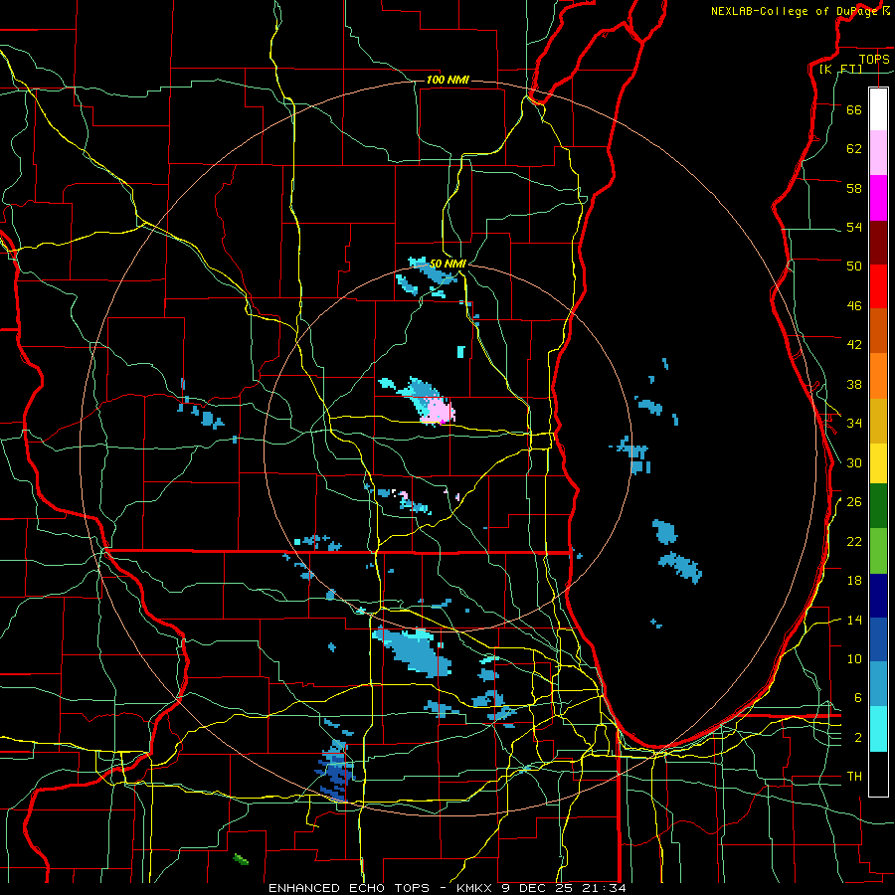Click the white swatch in the tops legend
This screenshot has height=895, width=895.
pyautogui.click(x=878, y=109)
